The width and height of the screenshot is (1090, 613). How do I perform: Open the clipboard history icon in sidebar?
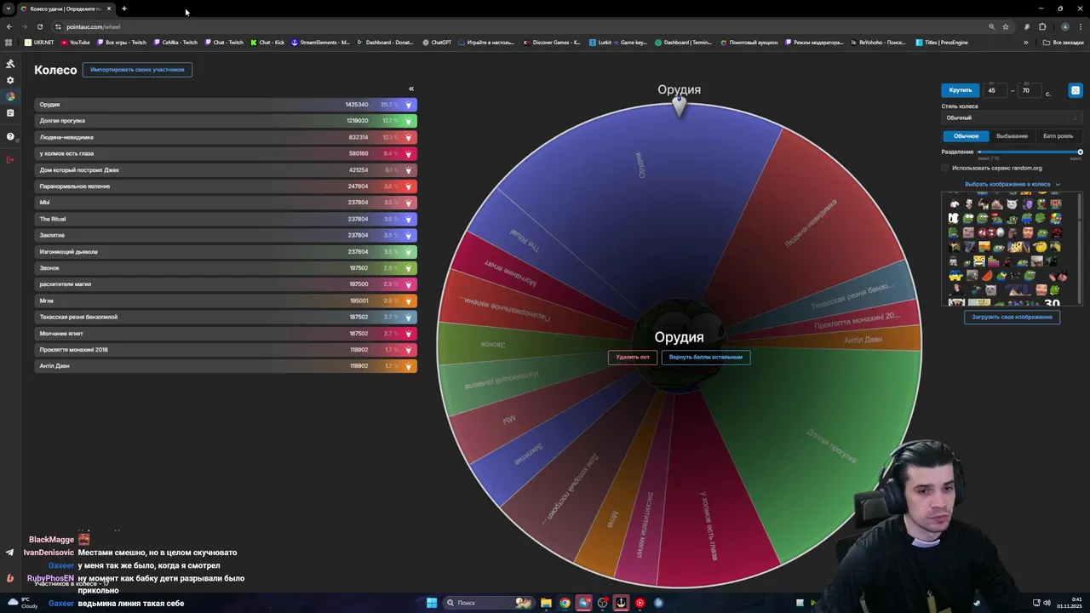click(x=10, y=112)
